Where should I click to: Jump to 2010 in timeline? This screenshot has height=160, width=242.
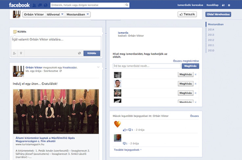tap(211, 50)
